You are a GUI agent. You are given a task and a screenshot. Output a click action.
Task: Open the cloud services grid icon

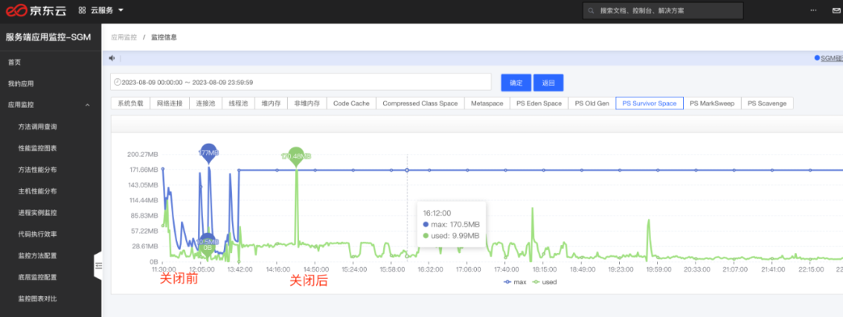(x=82, y=10)
